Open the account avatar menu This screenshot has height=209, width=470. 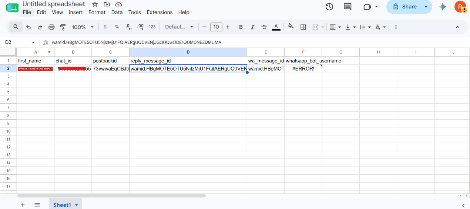pyautogui.click(x=460, y=7)
